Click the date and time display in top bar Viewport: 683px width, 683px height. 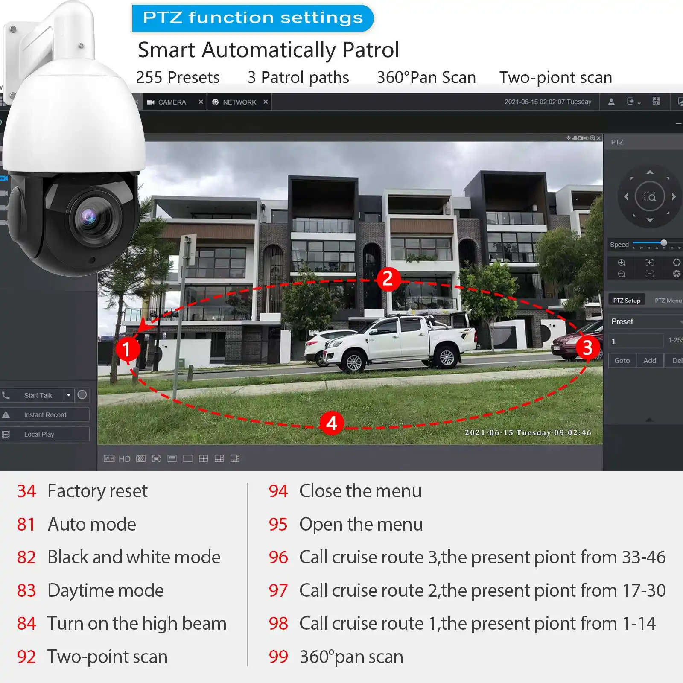pos(548,102)
